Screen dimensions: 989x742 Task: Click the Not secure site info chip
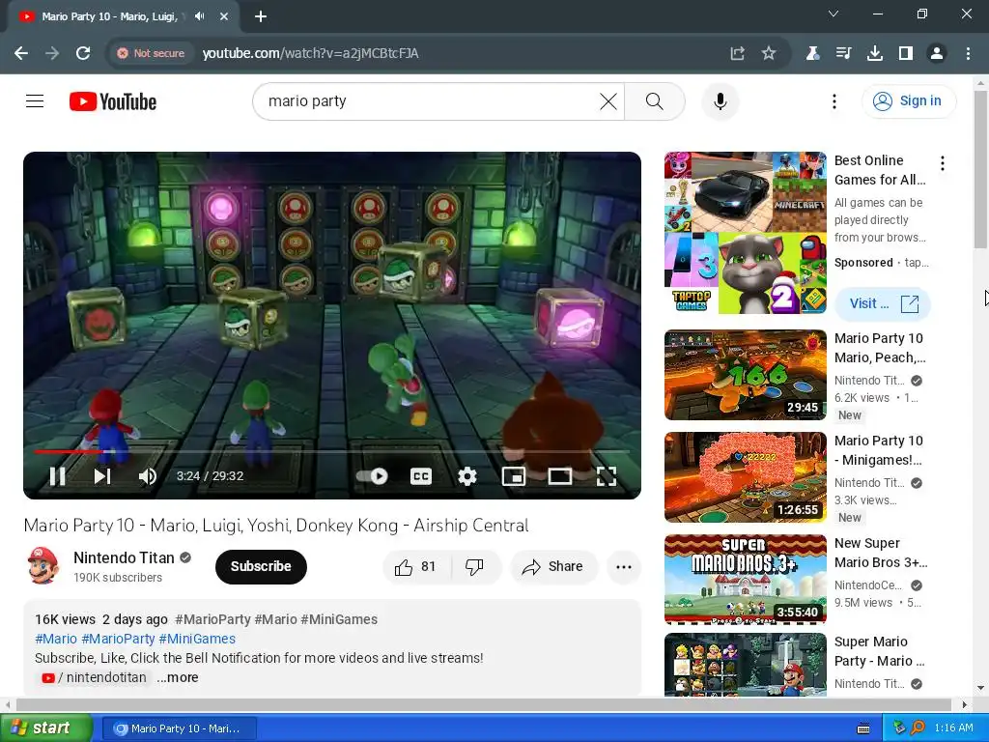[152, 53]
